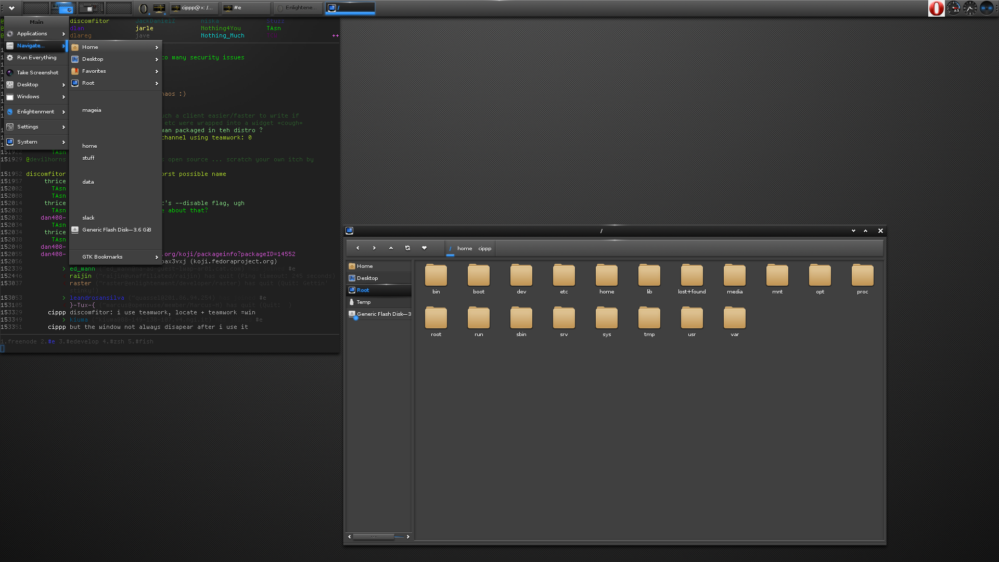The image size is (999, 562).
Task: Add current location to favorites with the heart icon
Action: (x=424, y=248)
